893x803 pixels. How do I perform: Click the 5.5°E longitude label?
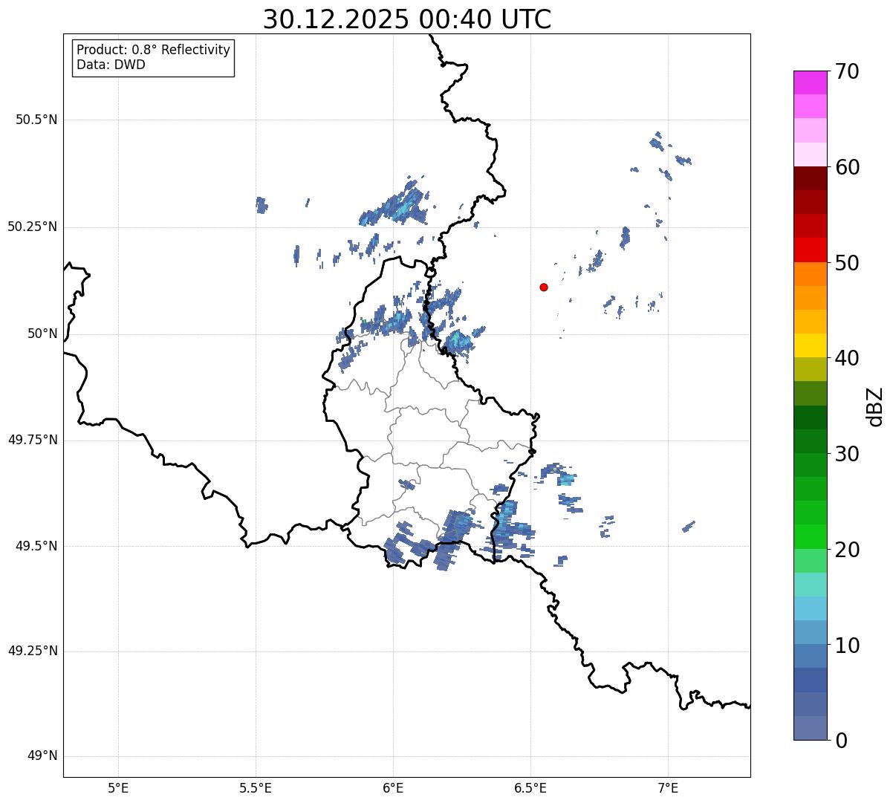point(256,788)
